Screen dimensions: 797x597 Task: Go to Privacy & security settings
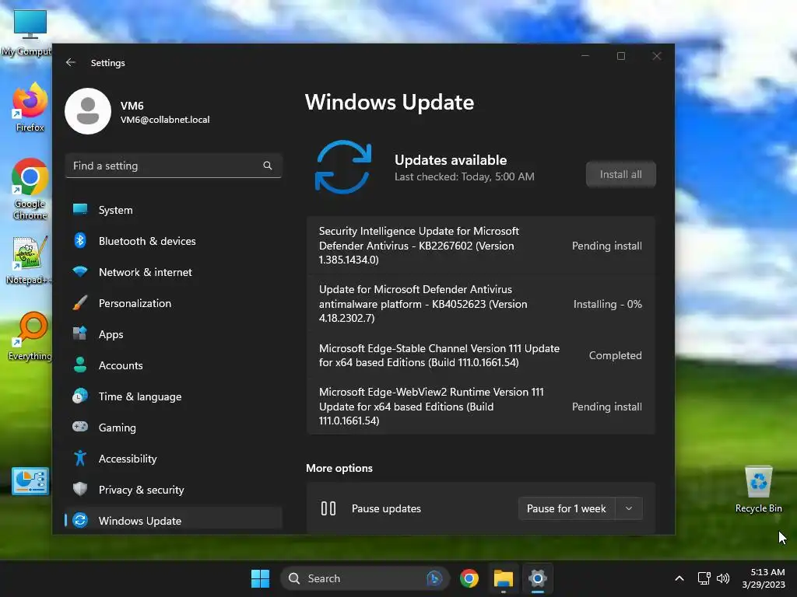pos(174,489)
